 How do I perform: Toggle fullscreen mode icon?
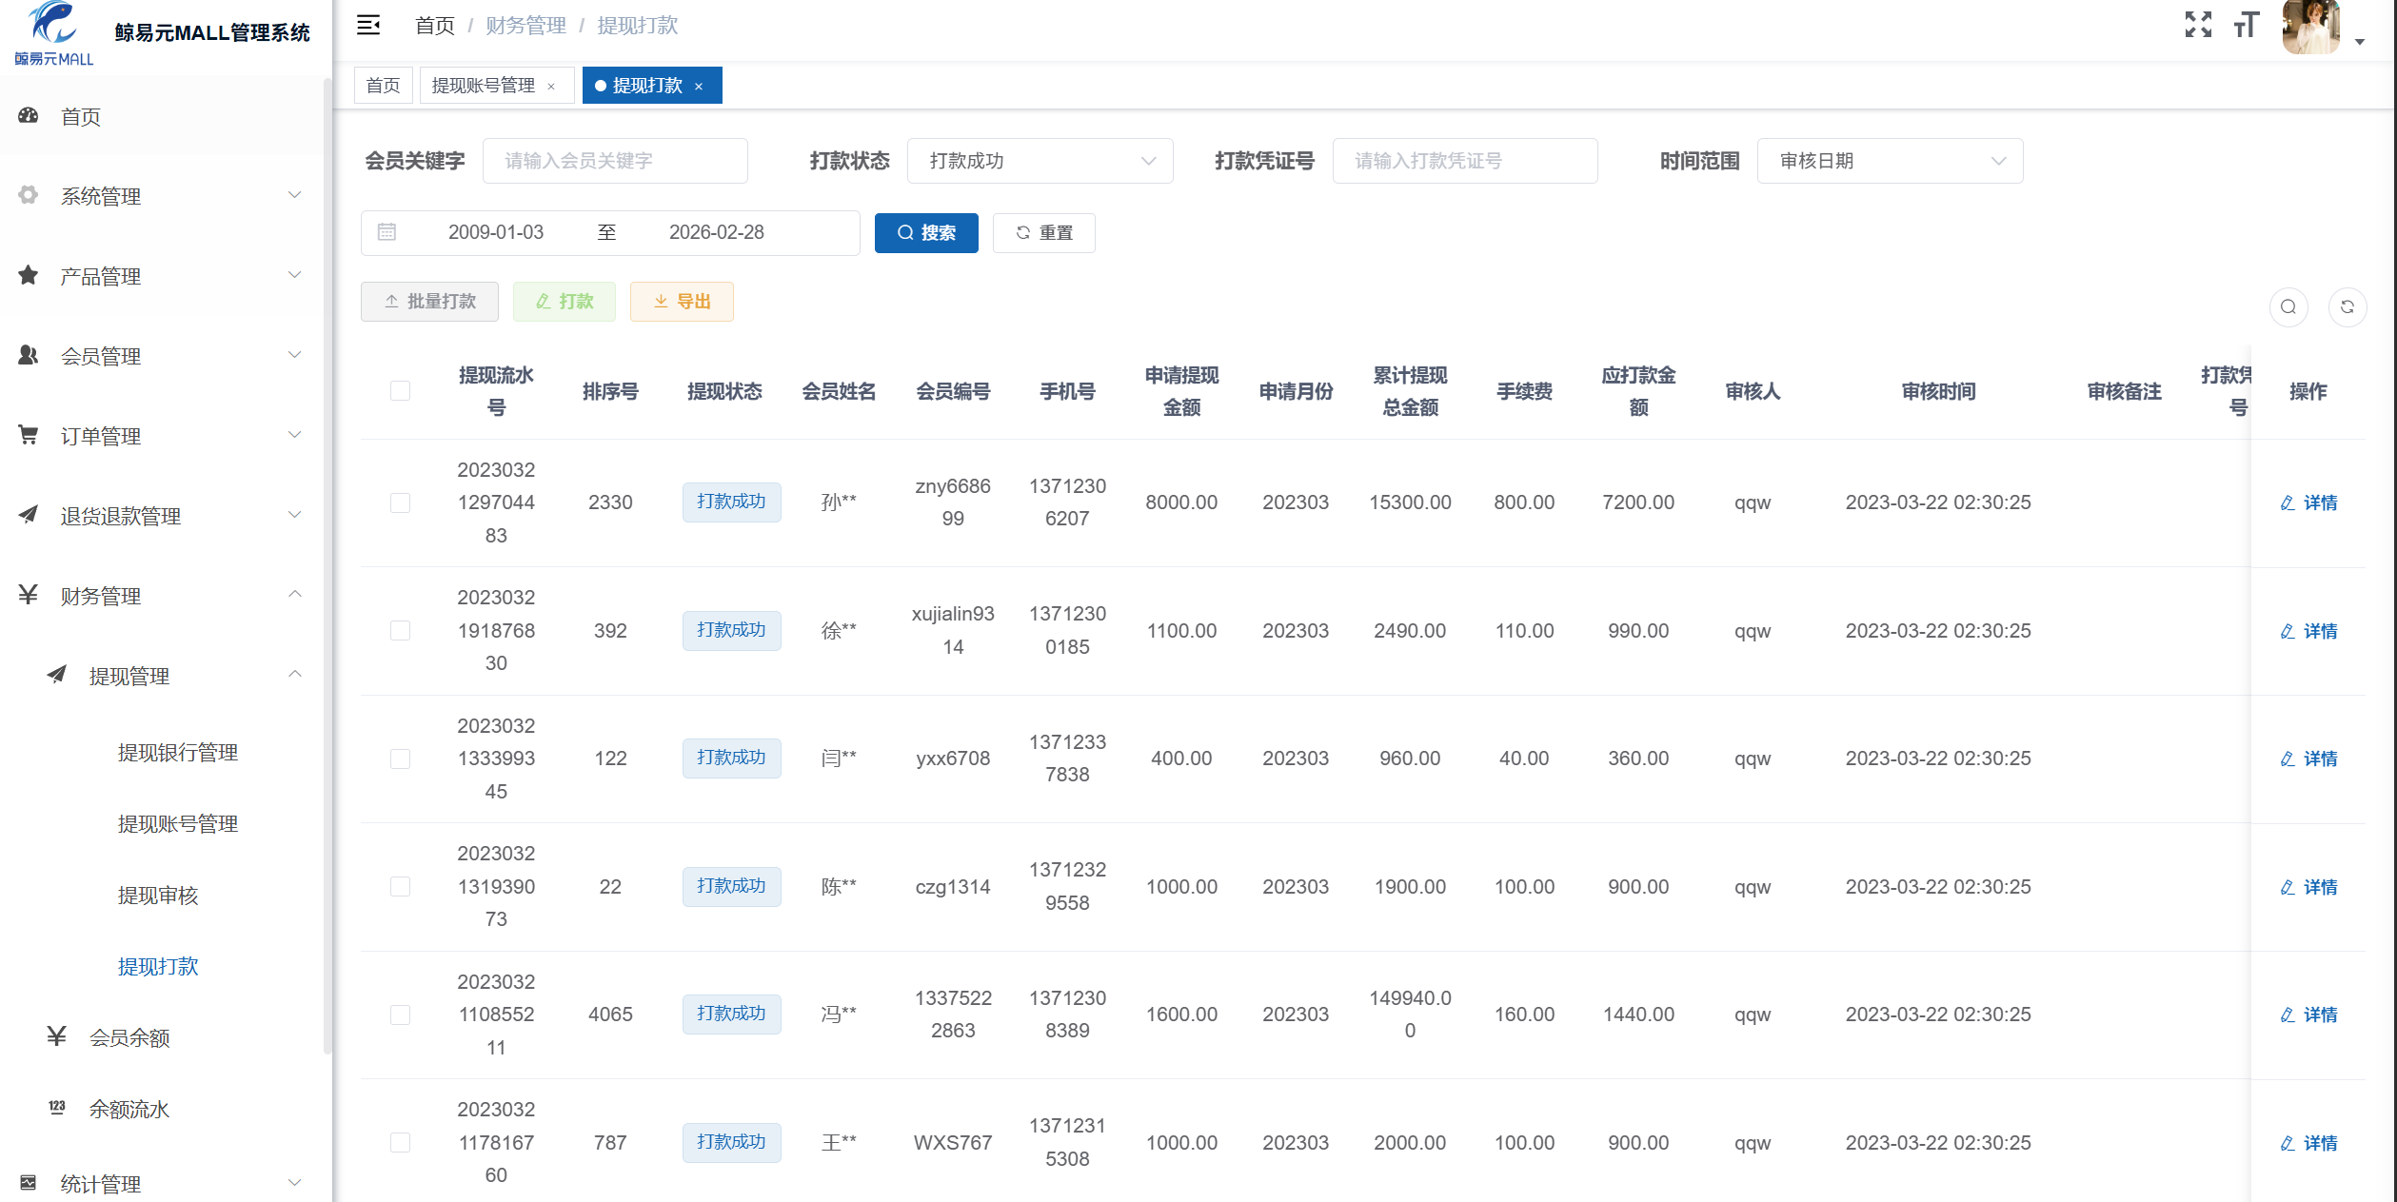tap(2198, 25)
